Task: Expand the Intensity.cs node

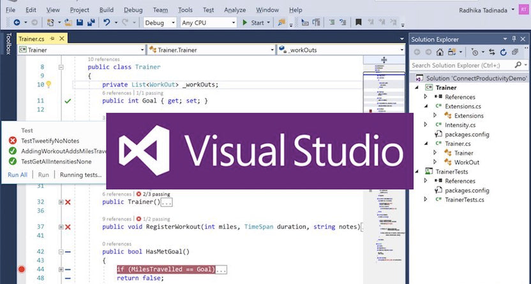Action: (x=426, y=125)
